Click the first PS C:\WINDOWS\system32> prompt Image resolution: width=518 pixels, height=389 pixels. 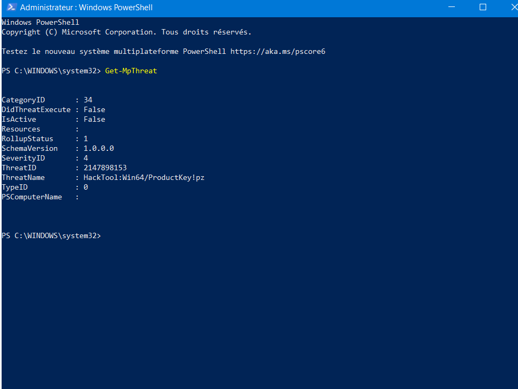tap(51, 71)
